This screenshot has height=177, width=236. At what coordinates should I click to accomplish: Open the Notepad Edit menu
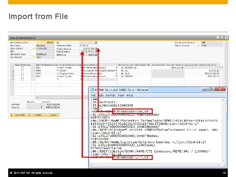(101, 95)
